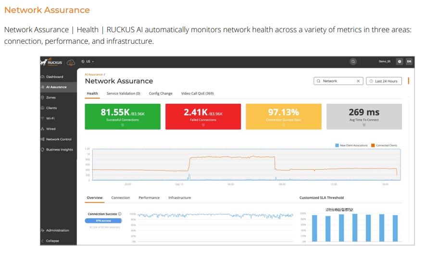The width and height of the screenshot is (426, 259).
Task: Clear the Network search filter
Action: click(358, 81)
